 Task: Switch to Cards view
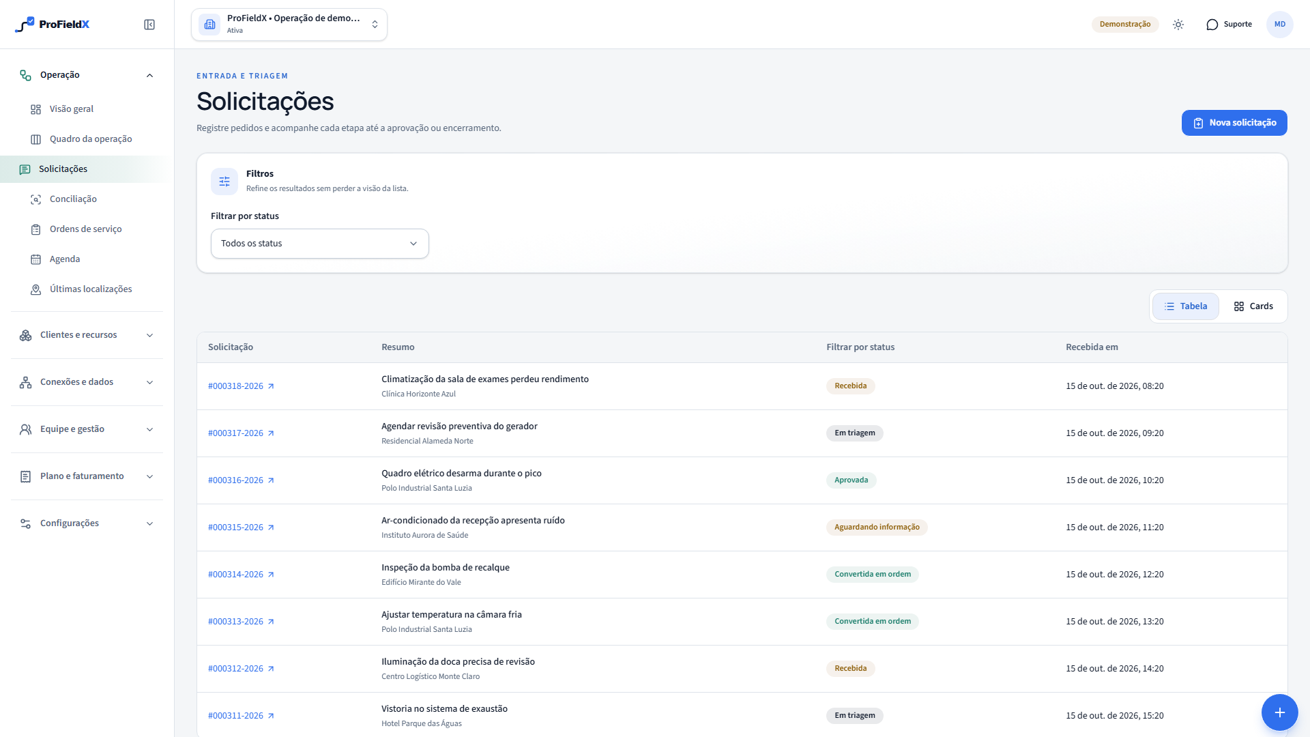pos(1253,306)
